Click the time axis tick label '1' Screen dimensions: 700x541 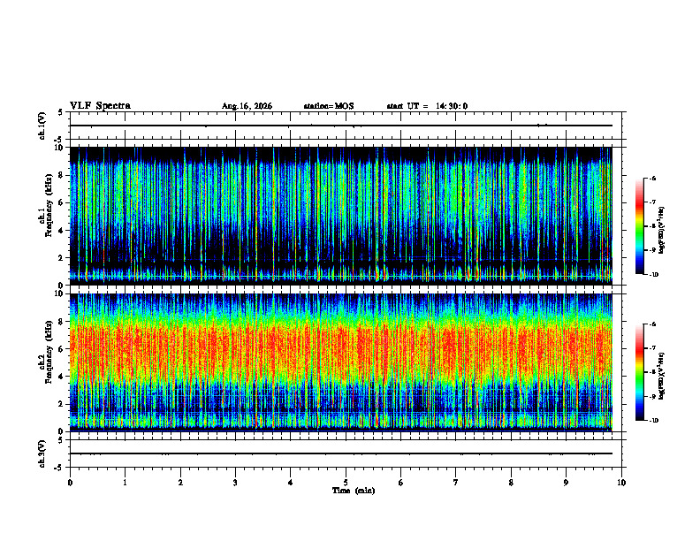[125, 483]
